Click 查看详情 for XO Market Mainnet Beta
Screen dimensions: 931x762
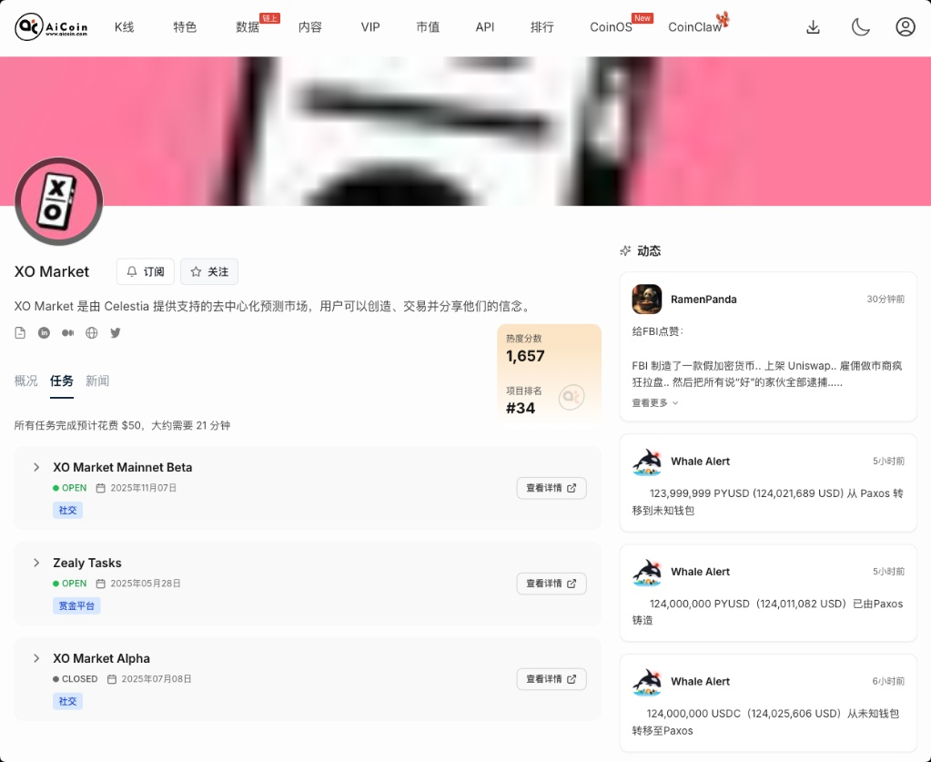tap(551, 488)
